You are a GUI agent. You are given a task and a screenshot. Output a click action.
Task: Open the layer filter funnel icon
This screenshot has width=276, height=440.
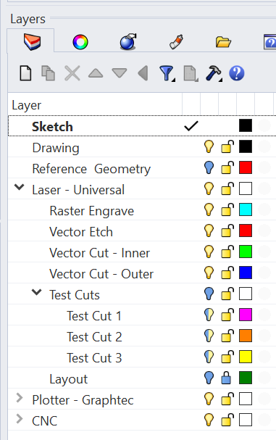[167, 73]
